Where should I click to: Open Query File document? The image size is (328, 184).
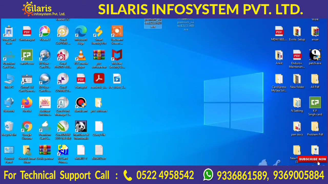[x=99, y=128]
